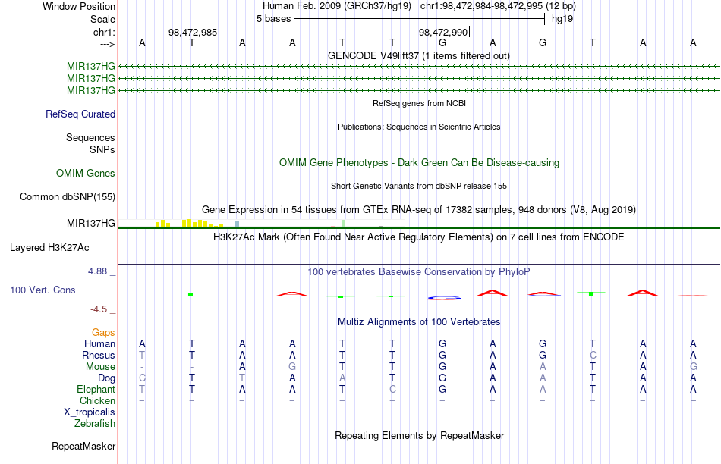This screenshot has width=721, height=464.
Task: Click the yellow bars in the GTEx expression chart
Action: (x=188, y=223)
